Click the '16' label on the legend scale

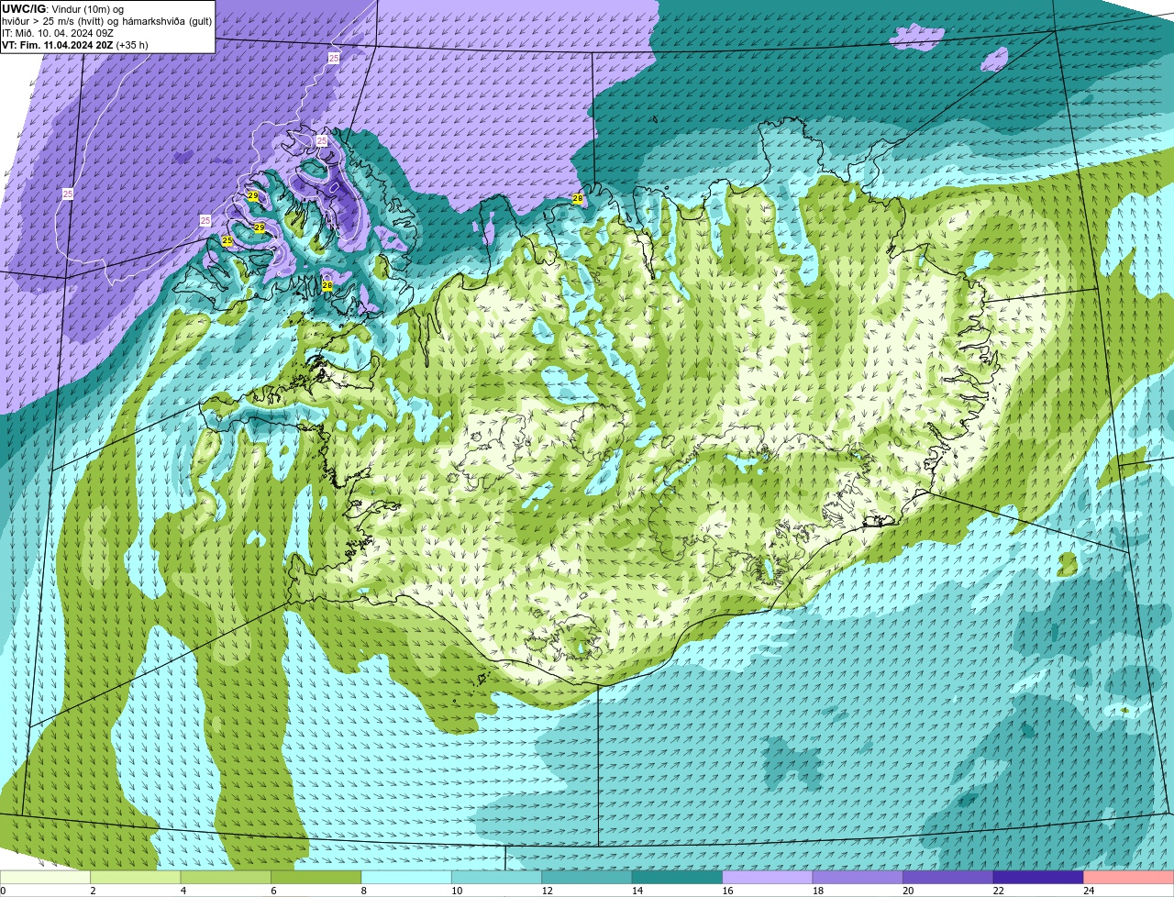tap(727, 891)
